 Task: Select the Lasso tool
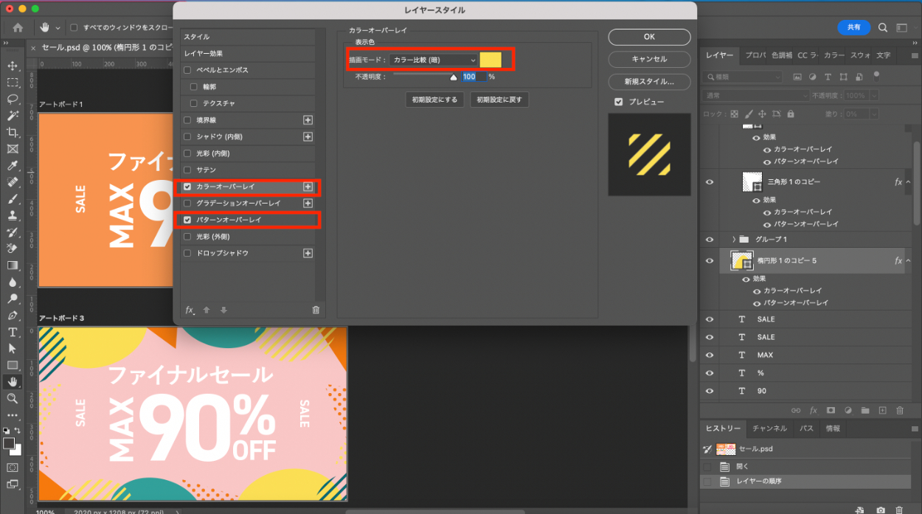pos(13,99)
